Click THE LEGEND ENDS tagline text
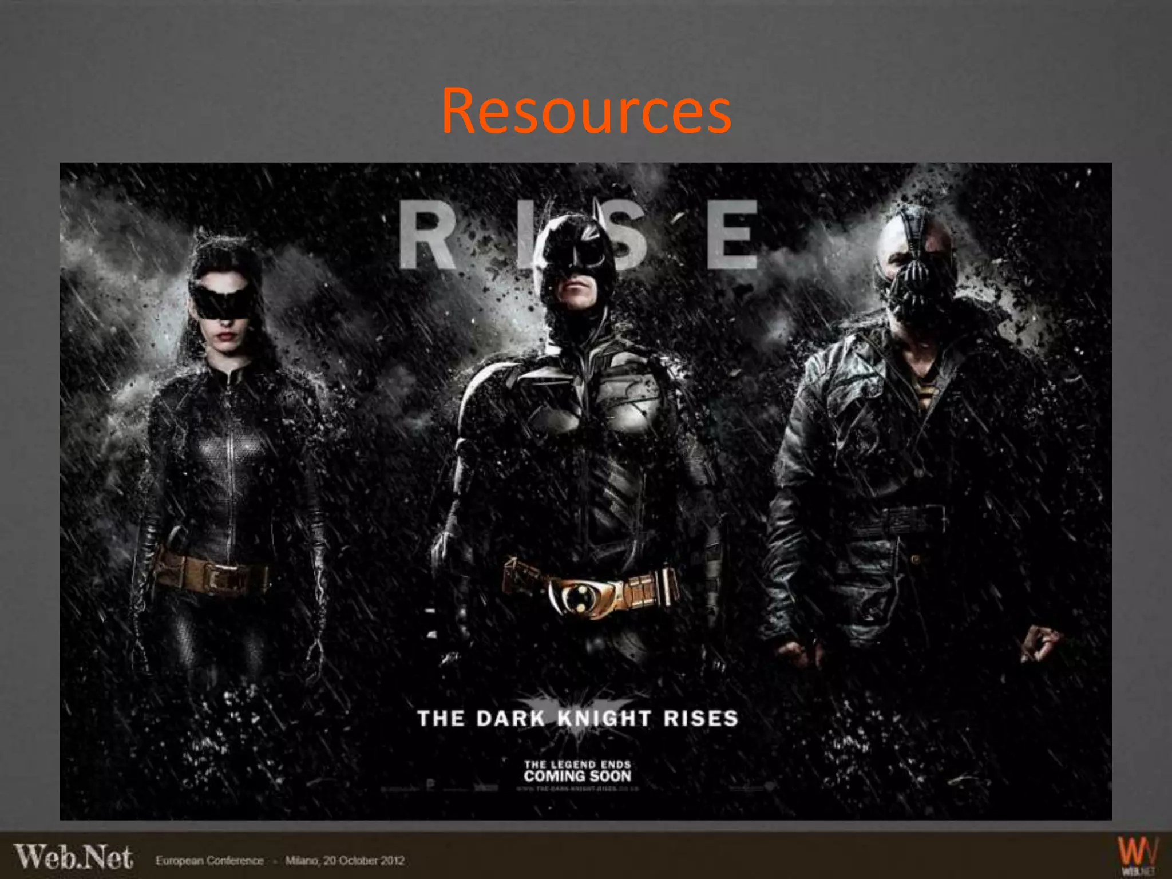Image resolution: width=1172 pixels, height=879 pixels. click(577, 764)
